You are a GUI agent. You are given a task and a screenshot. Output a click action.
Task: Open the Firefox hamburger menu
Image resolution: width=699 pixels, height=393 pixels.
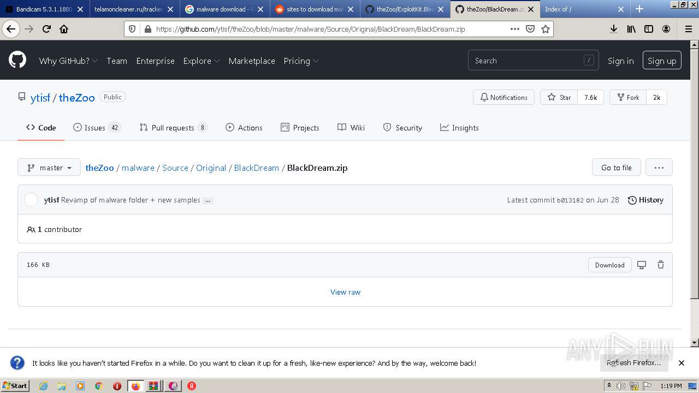[x=689, y=29]
